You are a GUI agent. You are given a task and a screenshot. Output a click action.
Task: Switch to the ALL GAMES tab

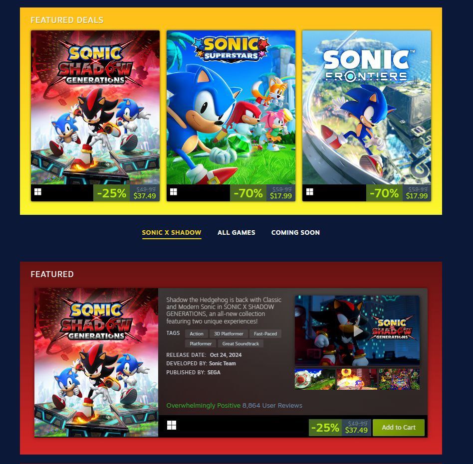click(x=236, y=233)
